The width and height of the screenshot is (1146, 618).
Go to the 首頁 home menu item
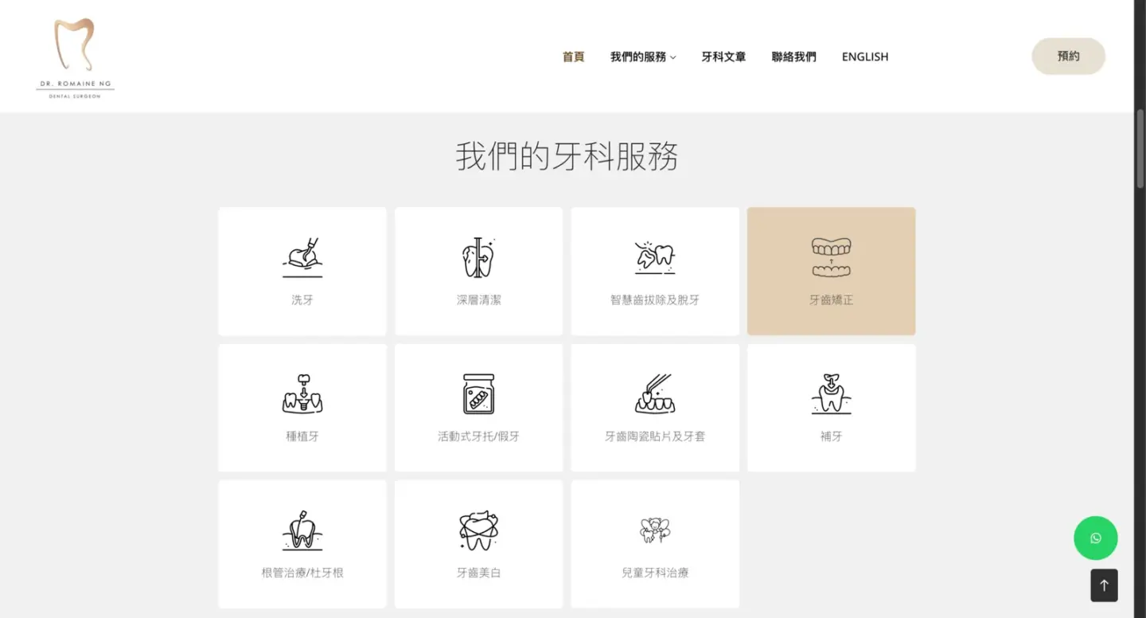(573, 57)
